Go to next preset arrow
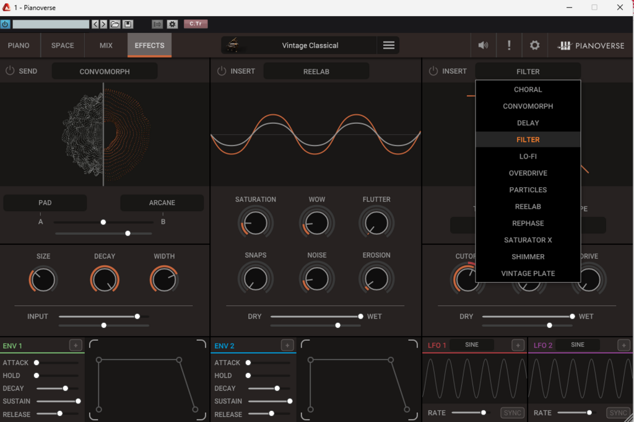Screen dimensions: 634x422 tap(103, 24)
